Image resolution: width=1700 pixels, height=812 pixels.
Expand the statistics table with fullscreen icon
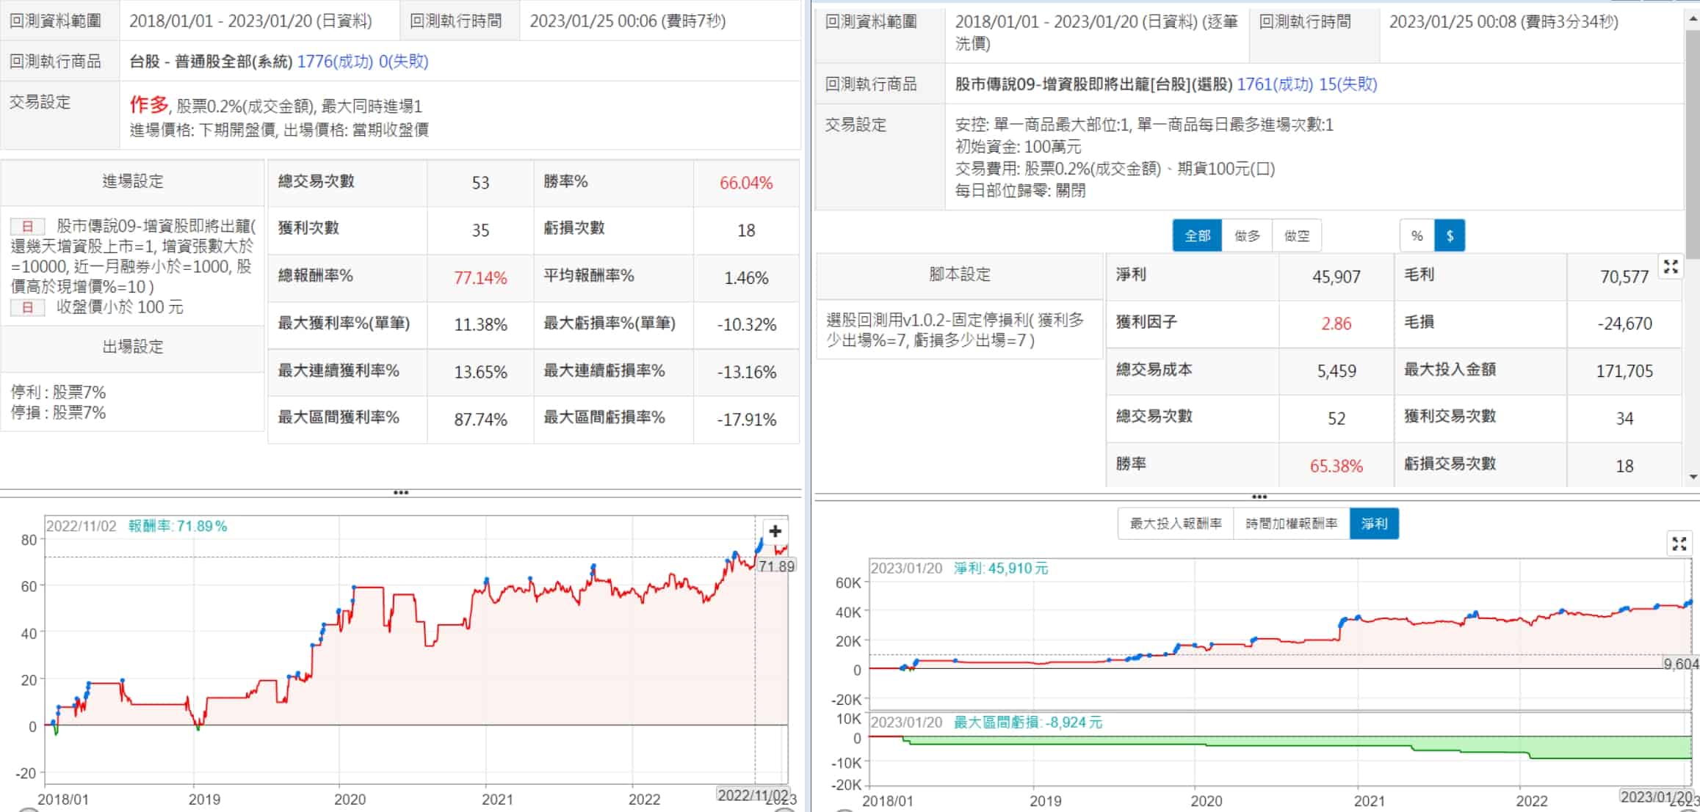(x=1671, y=267)
